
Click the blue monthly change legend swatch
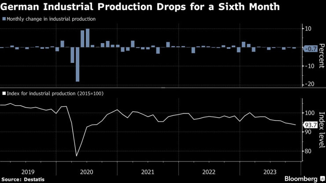coord(4,19)
